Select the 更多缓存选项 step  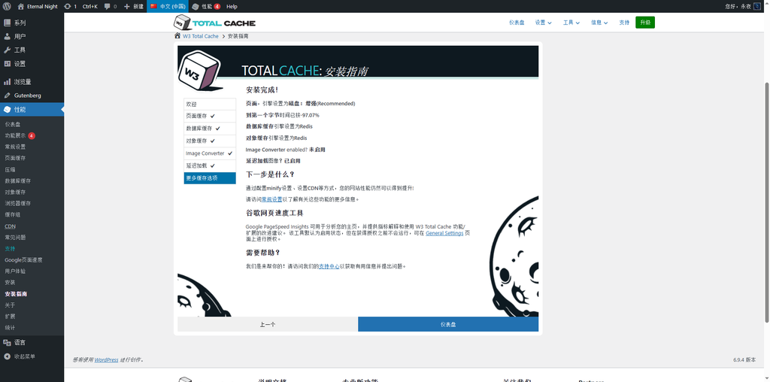point(210,177)
